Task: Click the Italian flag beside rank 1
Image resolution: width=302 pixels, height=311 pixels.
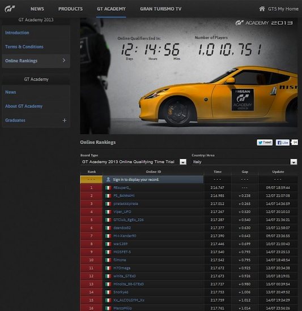Action: pos(108,188)
